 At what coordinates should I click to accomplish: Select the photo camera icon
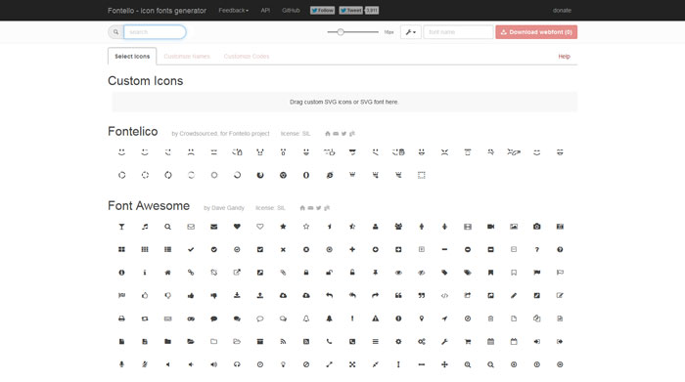[x=537, y=227]
